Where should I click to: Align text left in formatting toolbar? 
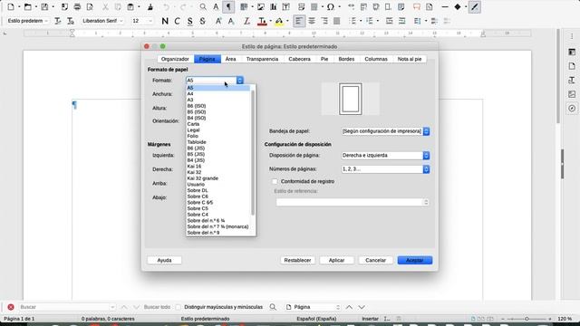click(299, 21)
